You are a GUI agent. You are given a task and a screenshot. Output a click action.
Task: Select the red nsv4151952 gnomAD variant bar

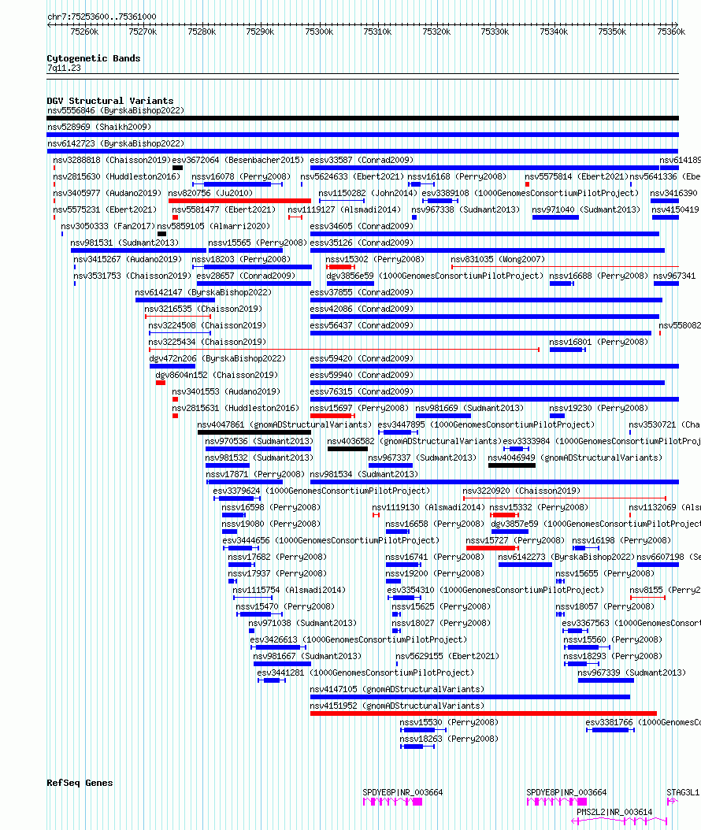(x=484, y=713)
